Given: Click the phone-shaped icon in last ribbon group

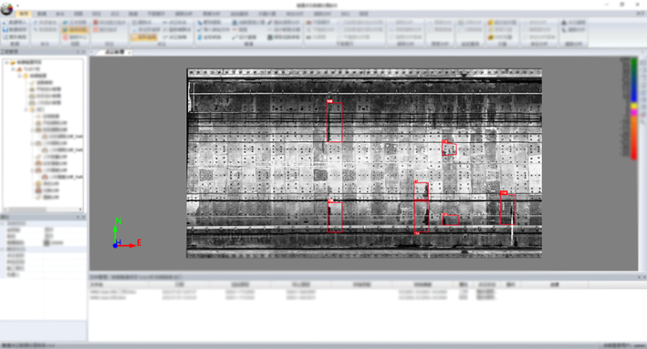Looking at the screenshot, I should click(x=564, y=30).
